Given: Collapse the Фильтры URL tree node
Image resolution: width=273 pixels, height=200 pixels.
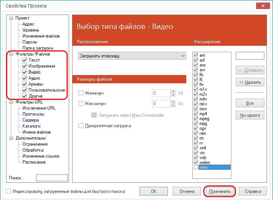Looking at the screenshot, I should tap(11, 102).
